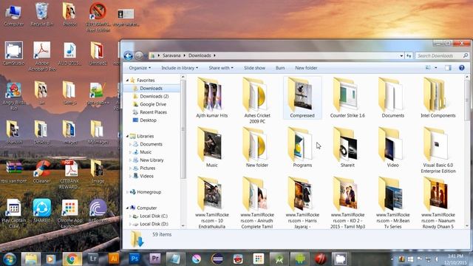Select the Ashes Cricket 2009 PC folder
Screen dimensions: 473x266
[x=257, y=100]
